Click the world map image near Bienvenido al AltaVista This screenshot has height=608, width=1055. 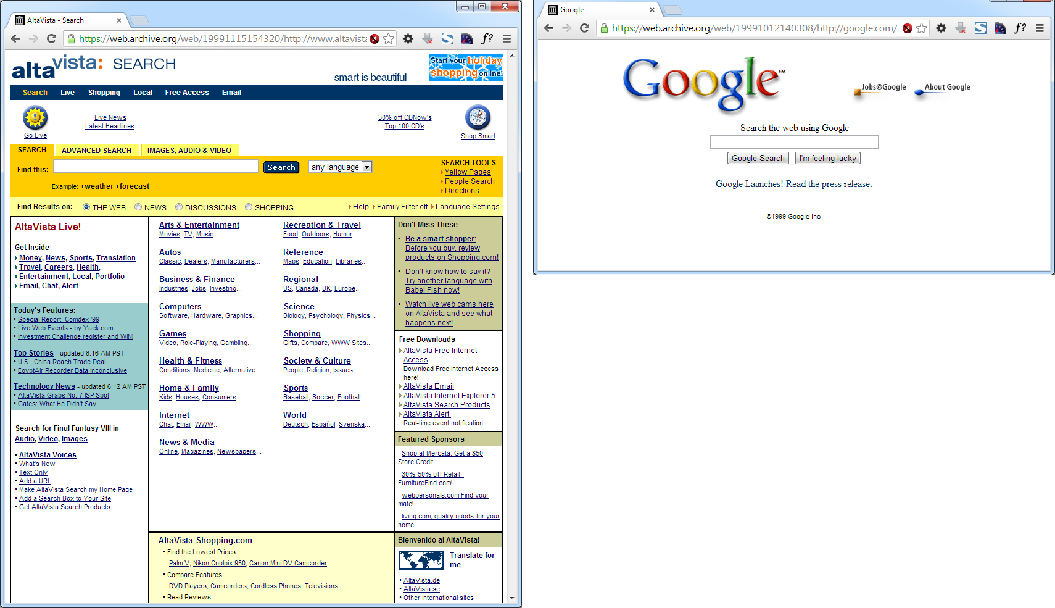421,559
